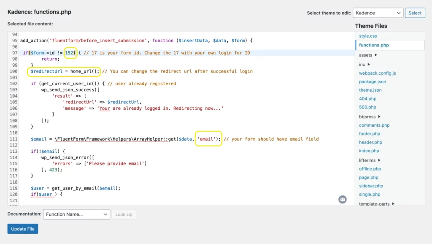Click the 423 status code on line 116

click(53, 170)
